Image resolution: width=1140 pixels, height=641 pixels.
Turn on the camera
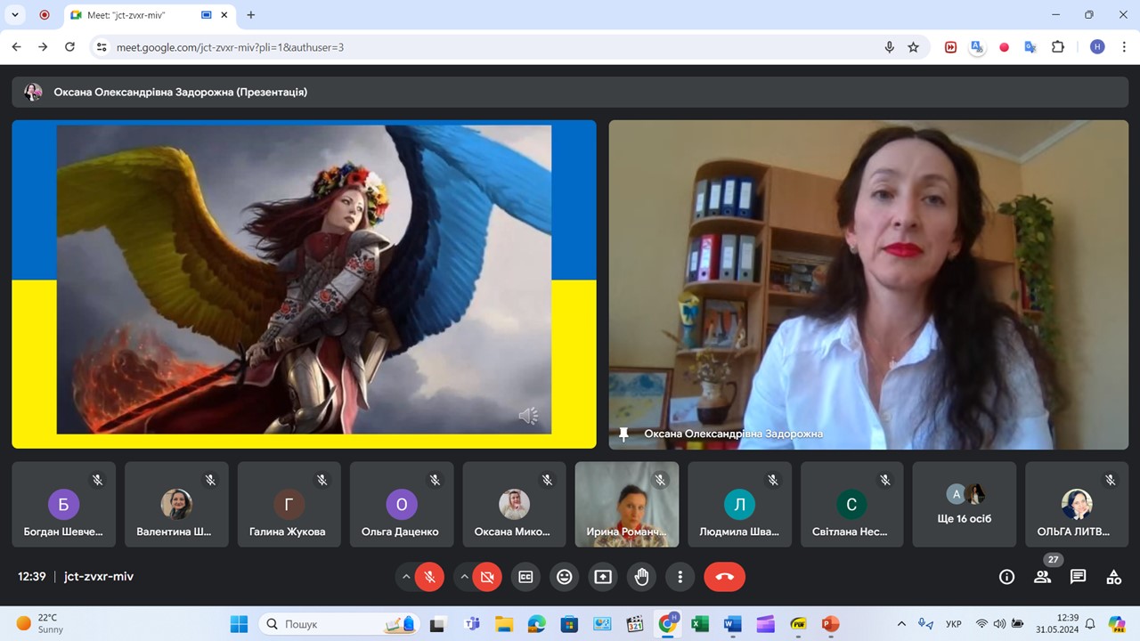(487, 577)
